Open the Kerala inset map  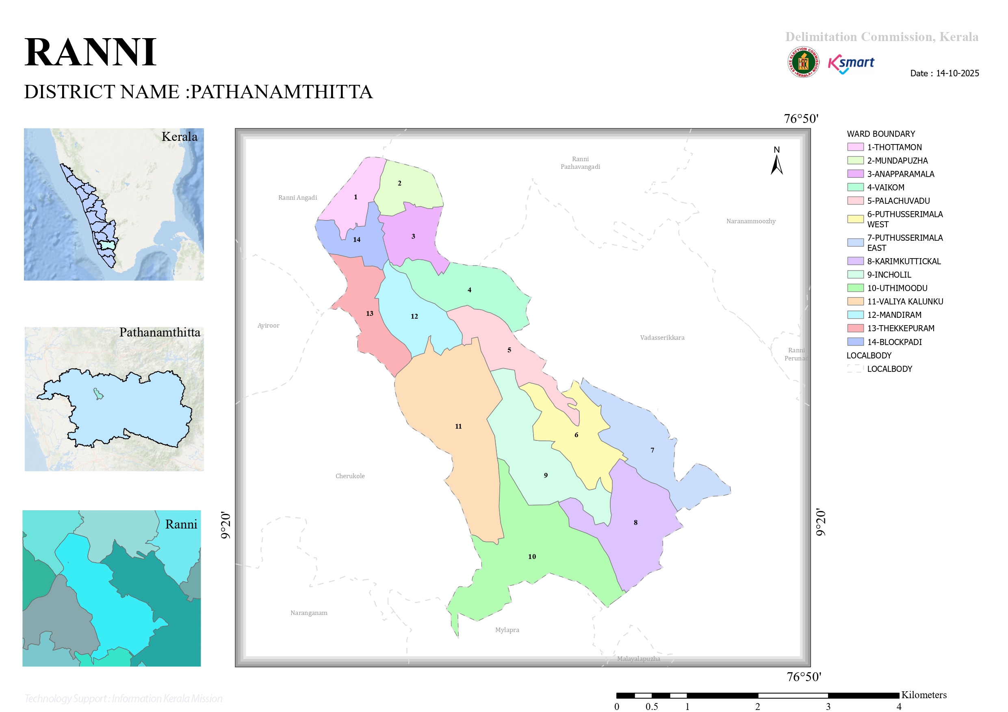tap(114, 205)
